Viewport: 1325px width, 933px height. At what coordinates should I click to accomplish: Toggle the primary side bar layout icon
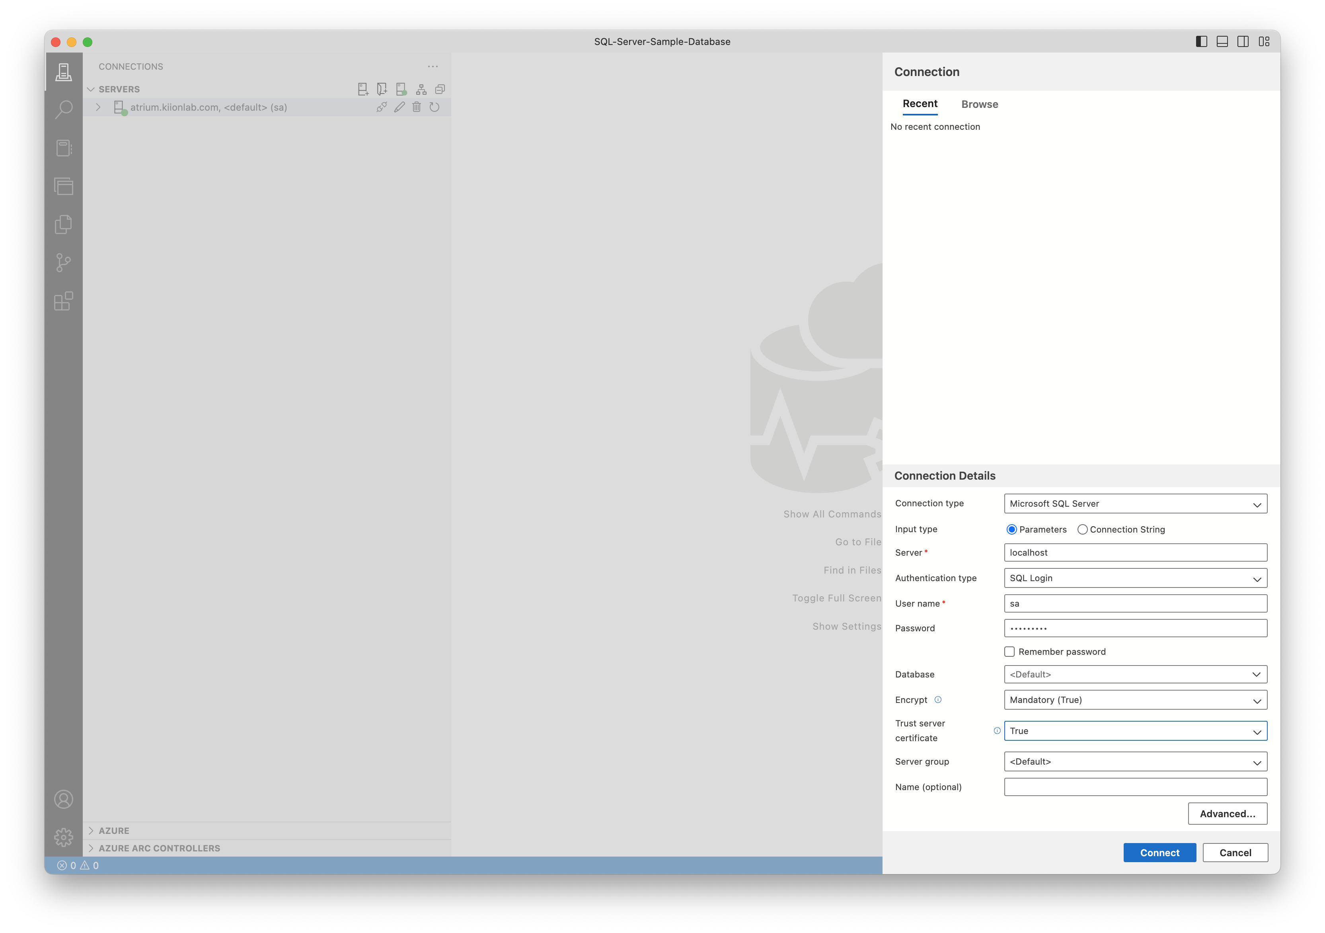click(x=1202, y=41)
